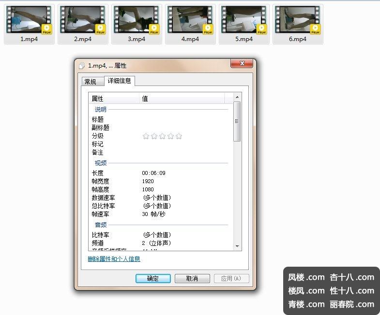Click the 取消 button

[192, 278]
